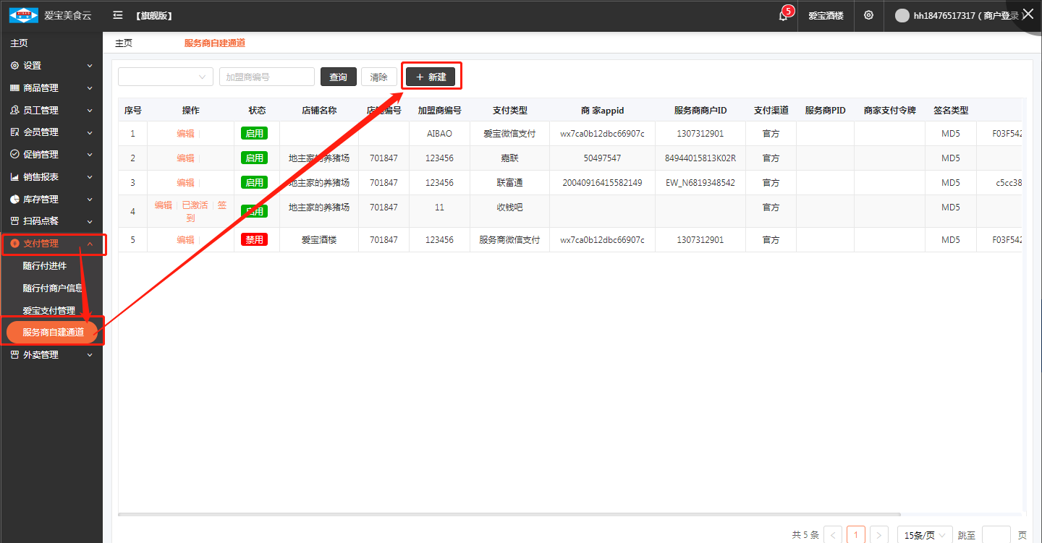1042x543 pixels.
Task: Switch to the 主页 tab
Action: coord(124,43)
